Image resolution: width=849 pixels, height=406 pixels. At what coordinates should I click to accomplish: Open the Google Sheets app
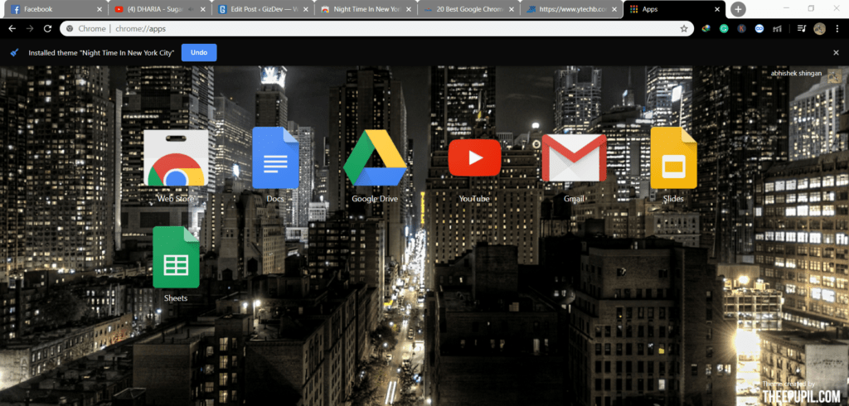[176, 257]
